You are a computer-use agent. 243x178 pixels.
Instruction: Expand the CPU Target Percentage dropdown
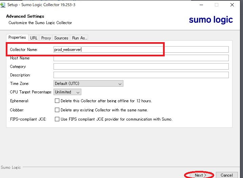67,92
